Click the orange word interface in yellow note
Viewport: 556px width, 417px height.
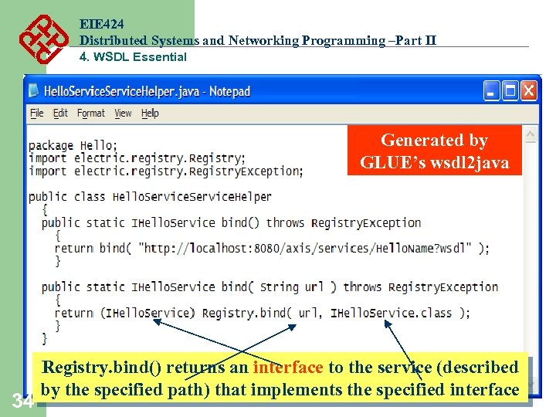[288, 367]
